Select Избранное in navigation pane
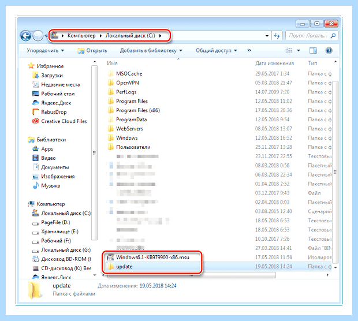Screen dimensions: 358x321 coord(46,66)
